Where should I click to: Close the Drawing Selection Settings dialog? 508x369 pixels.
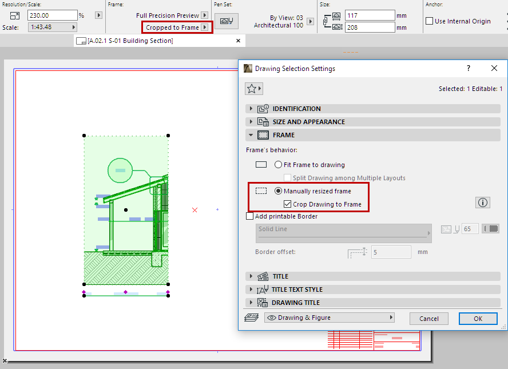point(494,68)
